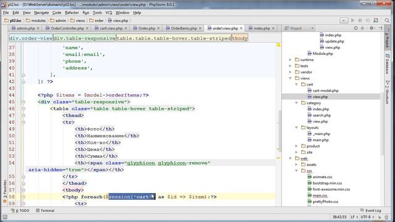Open the Database side panel
395x222 pixels.
pos(388,64)
